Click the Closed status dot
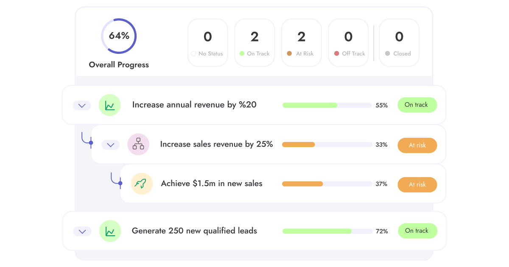 388,54
